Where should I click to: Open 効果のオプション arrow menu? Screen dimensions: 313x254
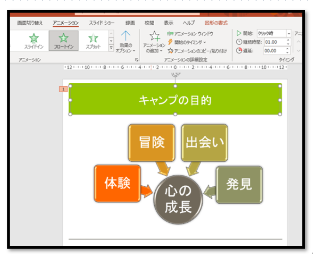pos(126,42)
